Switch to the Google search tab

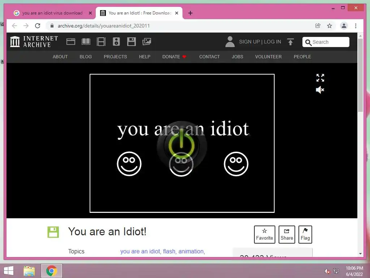[52, 13]
